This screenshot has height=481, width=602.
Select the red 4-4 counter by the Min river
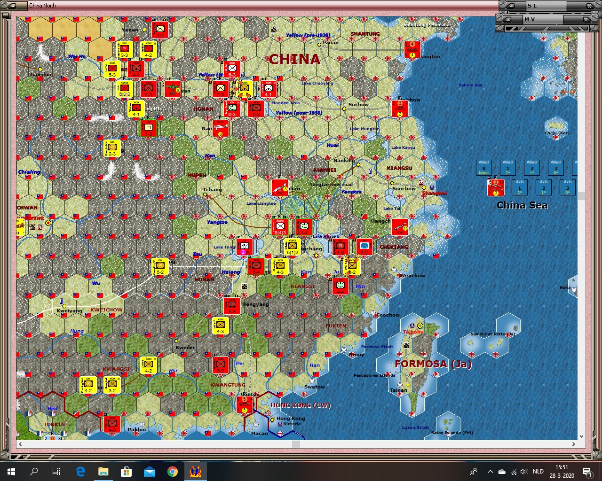click(x=340, y=286)
